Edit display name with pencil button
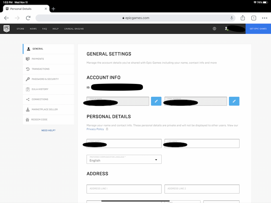Screen dimensions: 271x203 (156, 101)
